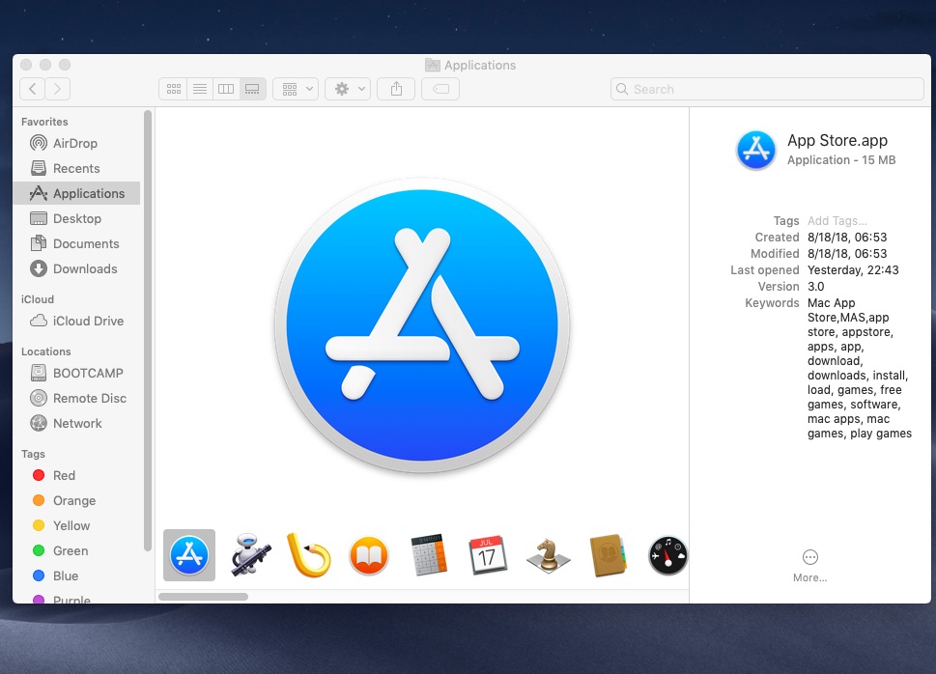Select the Chess app icon
The image size is (936, 674).
tap(548, 555)
